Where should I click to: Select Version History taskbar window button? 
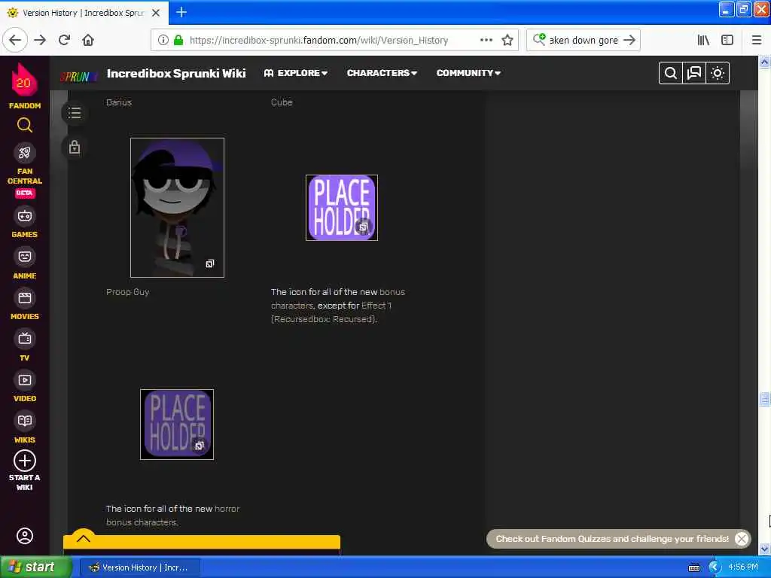click(140, 567)
